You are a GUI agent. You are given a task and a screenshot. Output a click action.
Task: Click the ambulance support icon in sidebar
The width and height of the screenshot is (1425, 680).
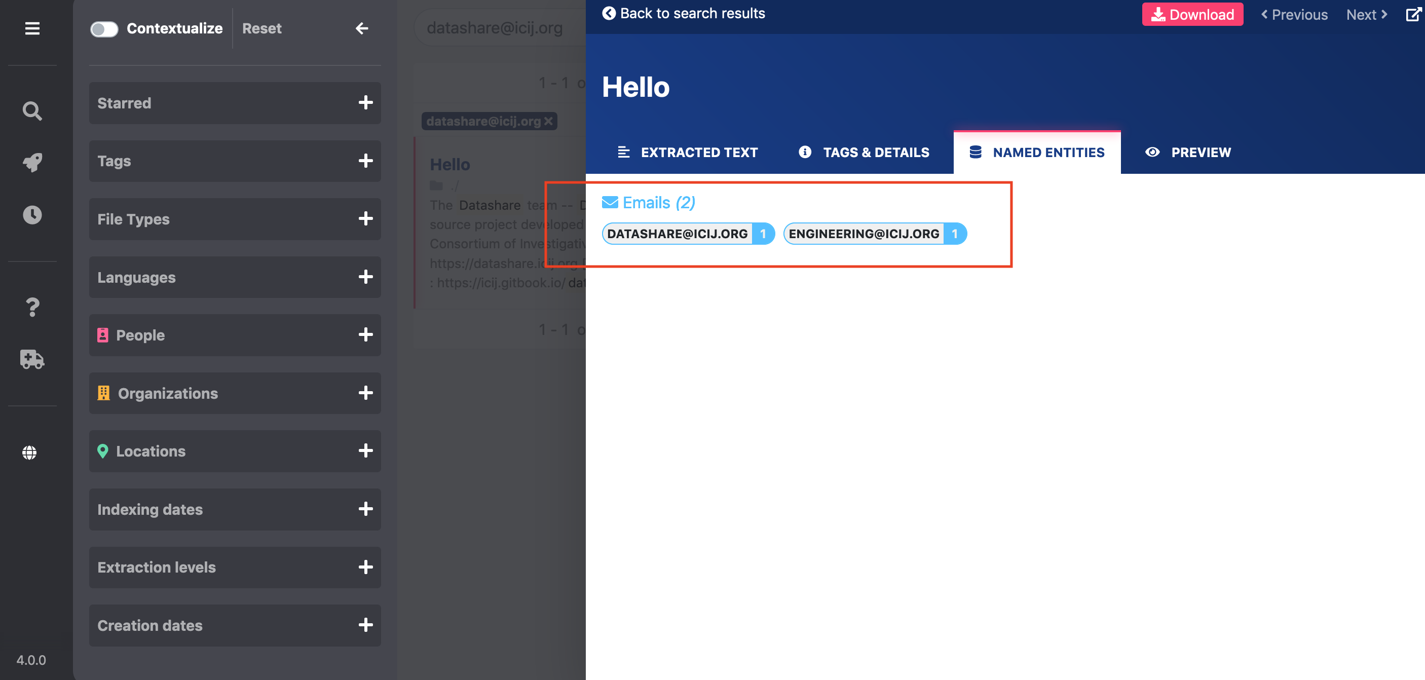[32, 359]
